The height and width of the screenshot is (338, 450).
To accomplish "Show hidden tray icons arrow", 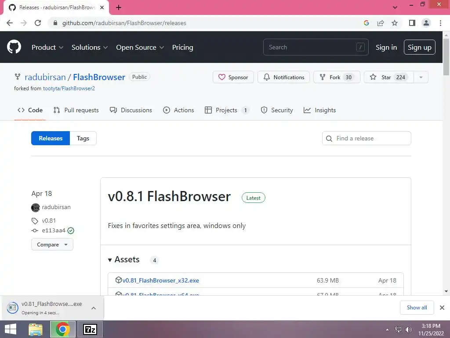I will click(387, 330).
